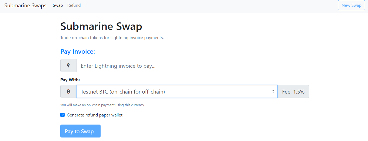Image resolution: width=368 pixels, height=141 pixels.
Task: Click the on-chain payment hint text
Action: click(x=102, y=105)
